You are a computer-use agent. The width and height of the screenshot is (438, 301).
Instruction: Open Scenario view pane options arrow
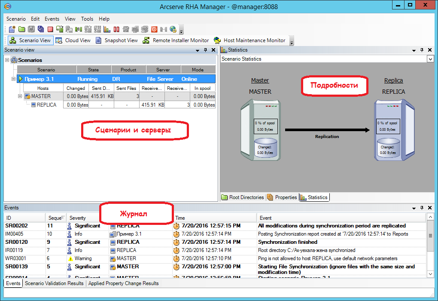click(x=198, y=50)
